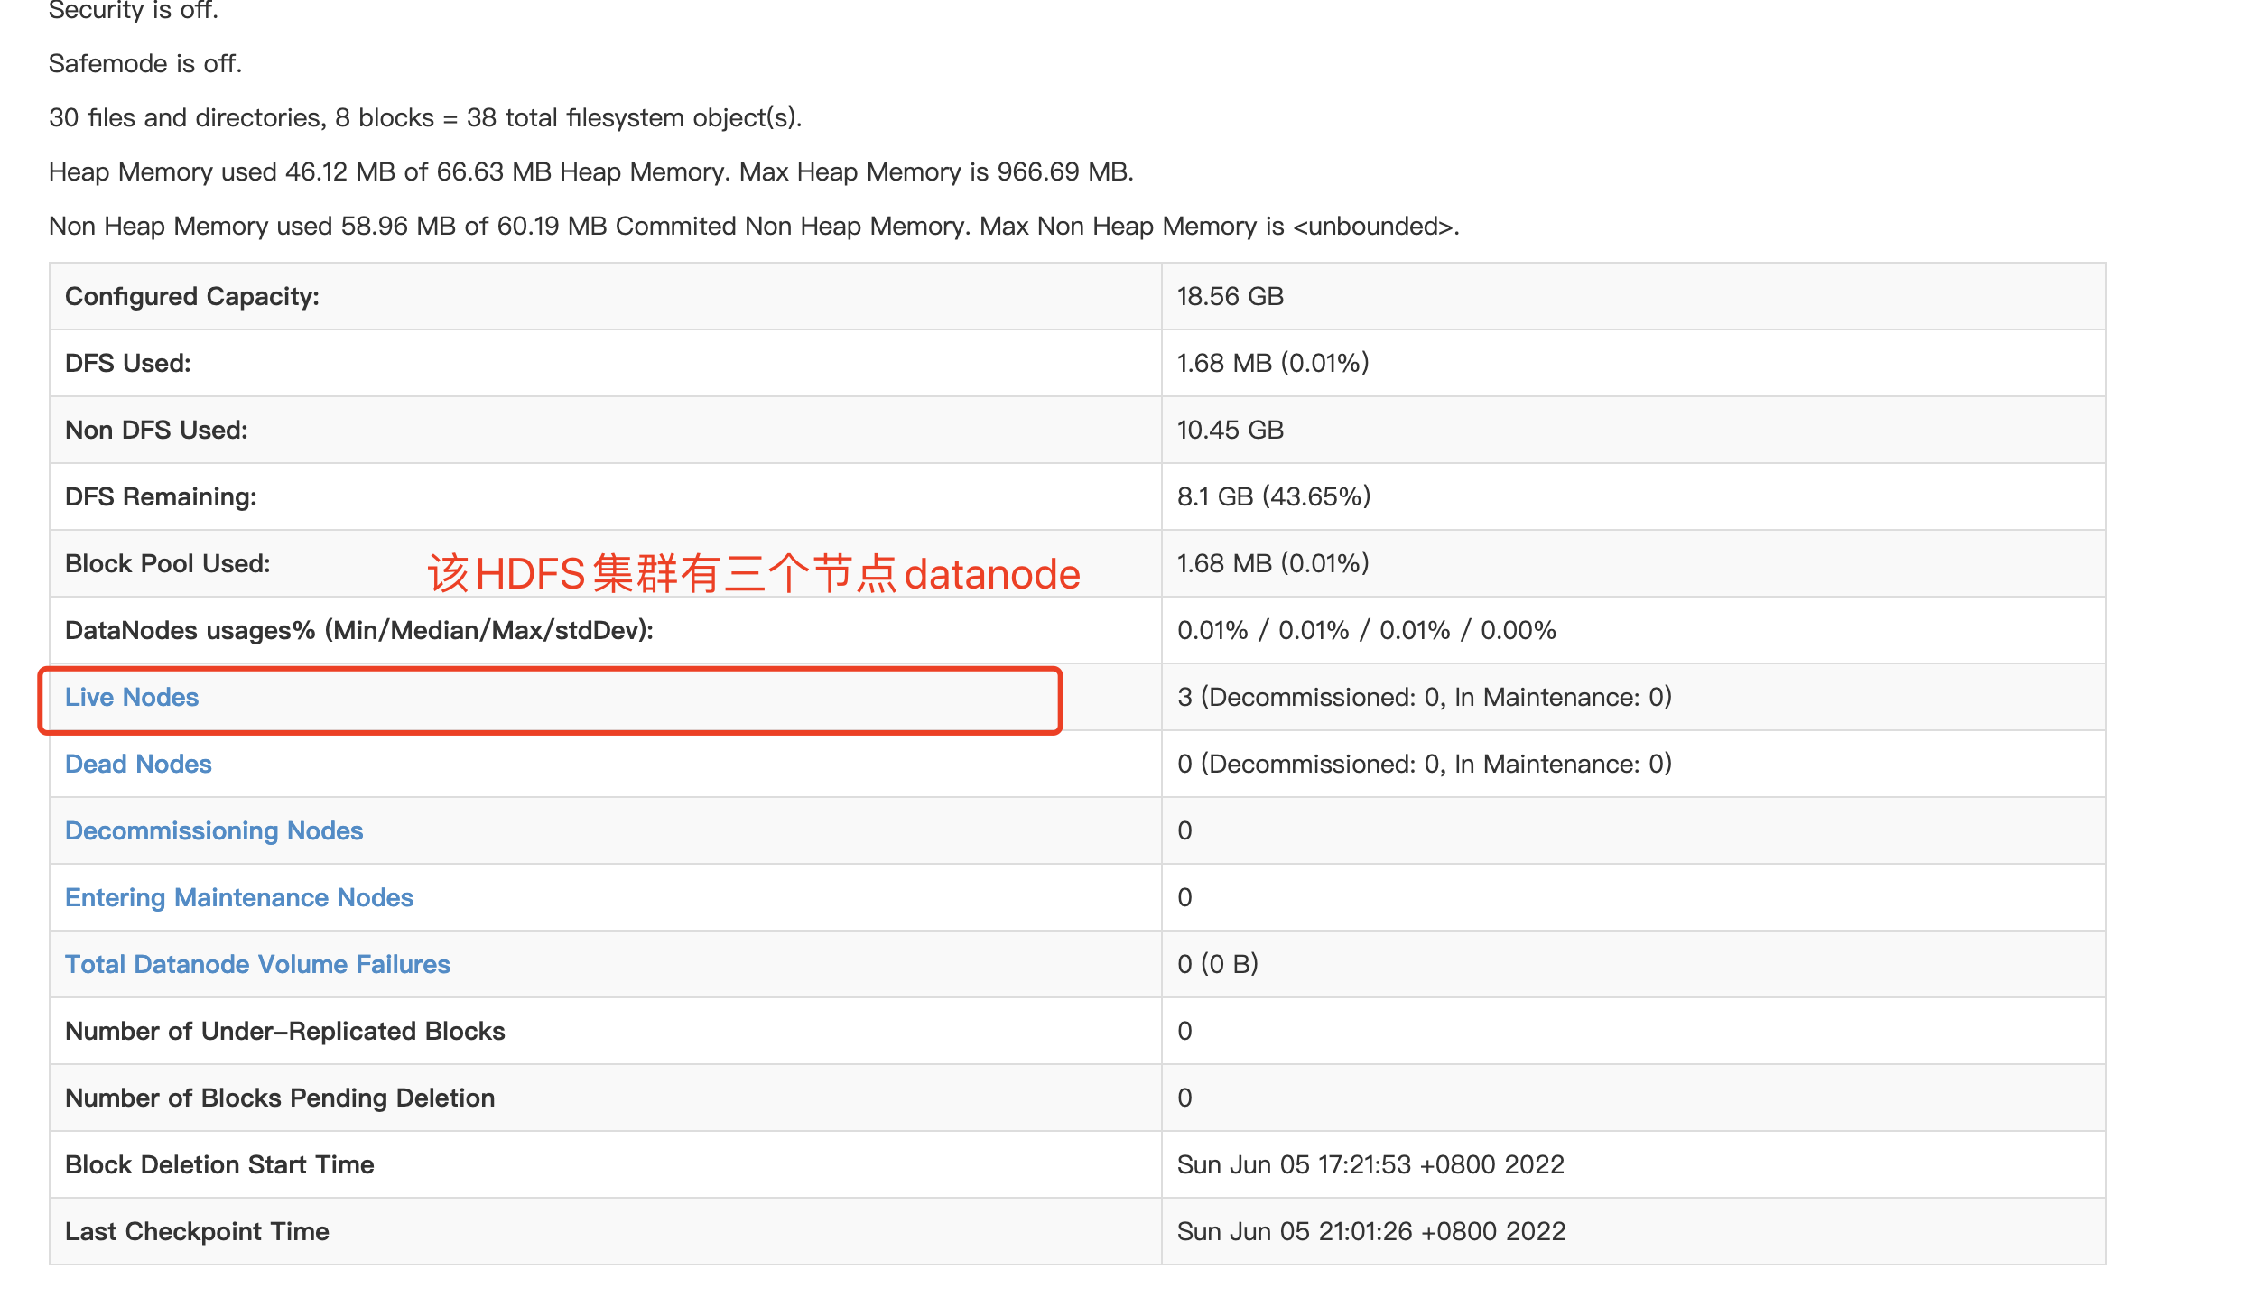
Task: Click the Configured Capacity value 18.56 GB
Action: pyautogui.click(x=1230, y=296)
